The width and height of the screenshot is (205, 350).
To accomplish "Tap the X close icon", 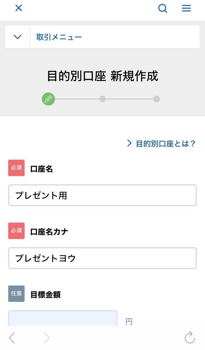I will pos(19,8).
